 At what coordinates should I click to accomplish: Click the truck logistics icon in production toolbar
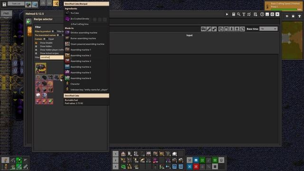pyautogui.click(x=203, y=29)
